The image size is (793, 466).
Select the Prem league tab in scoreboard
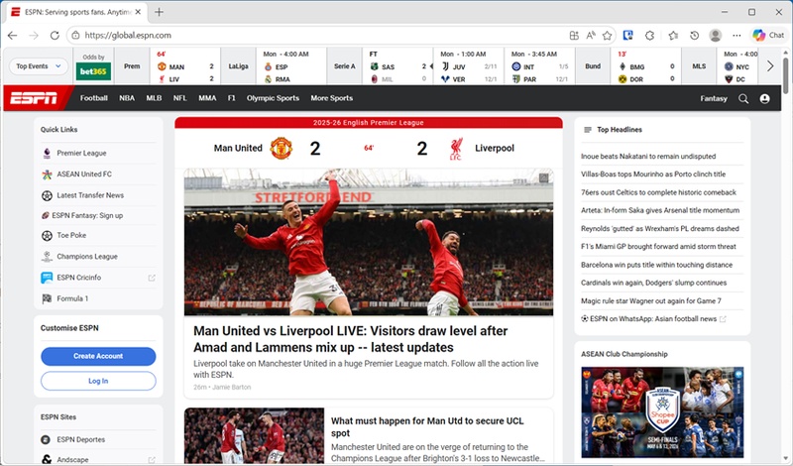[x=132, y=66]
